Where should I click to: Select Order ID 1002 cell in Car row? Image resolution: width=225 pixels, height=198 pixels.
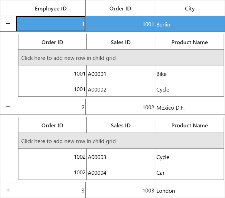52,172
